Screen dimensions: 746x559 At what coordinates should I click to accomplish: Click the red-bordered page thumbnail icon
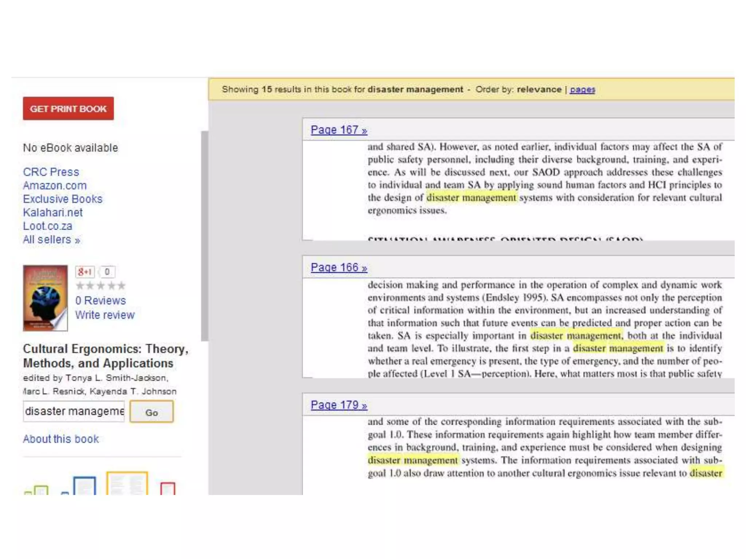(168, 488)
